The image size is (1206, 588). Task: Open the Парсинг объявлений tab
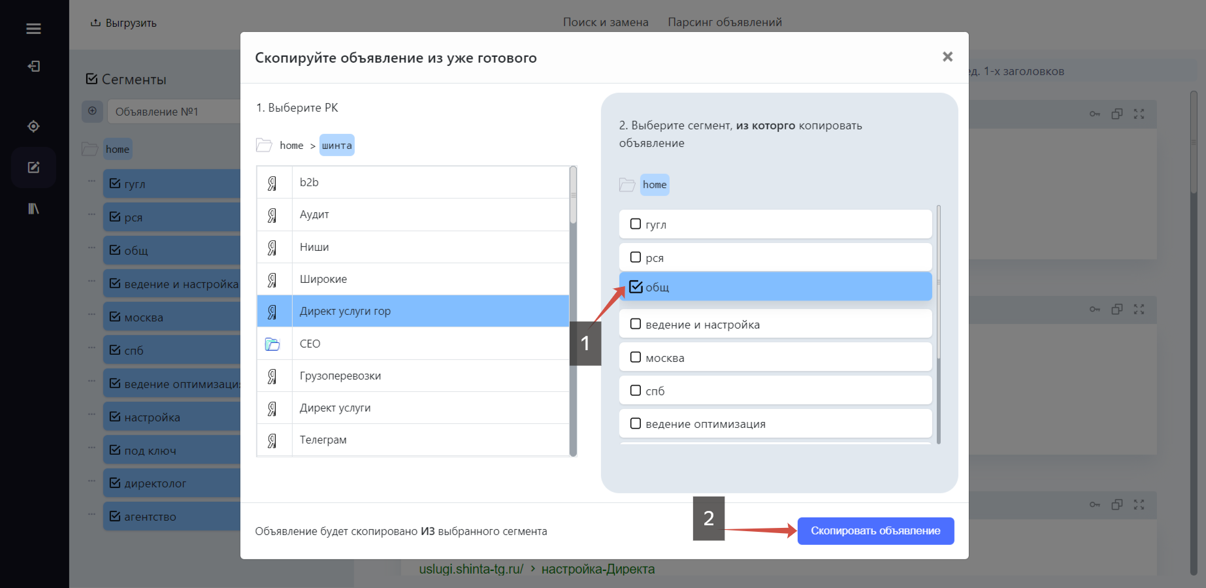[x=725, y=22]
